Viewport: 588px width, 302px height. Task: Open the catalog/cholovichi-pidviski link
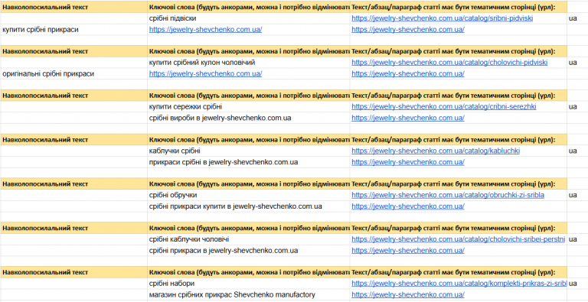coord(449,63)
